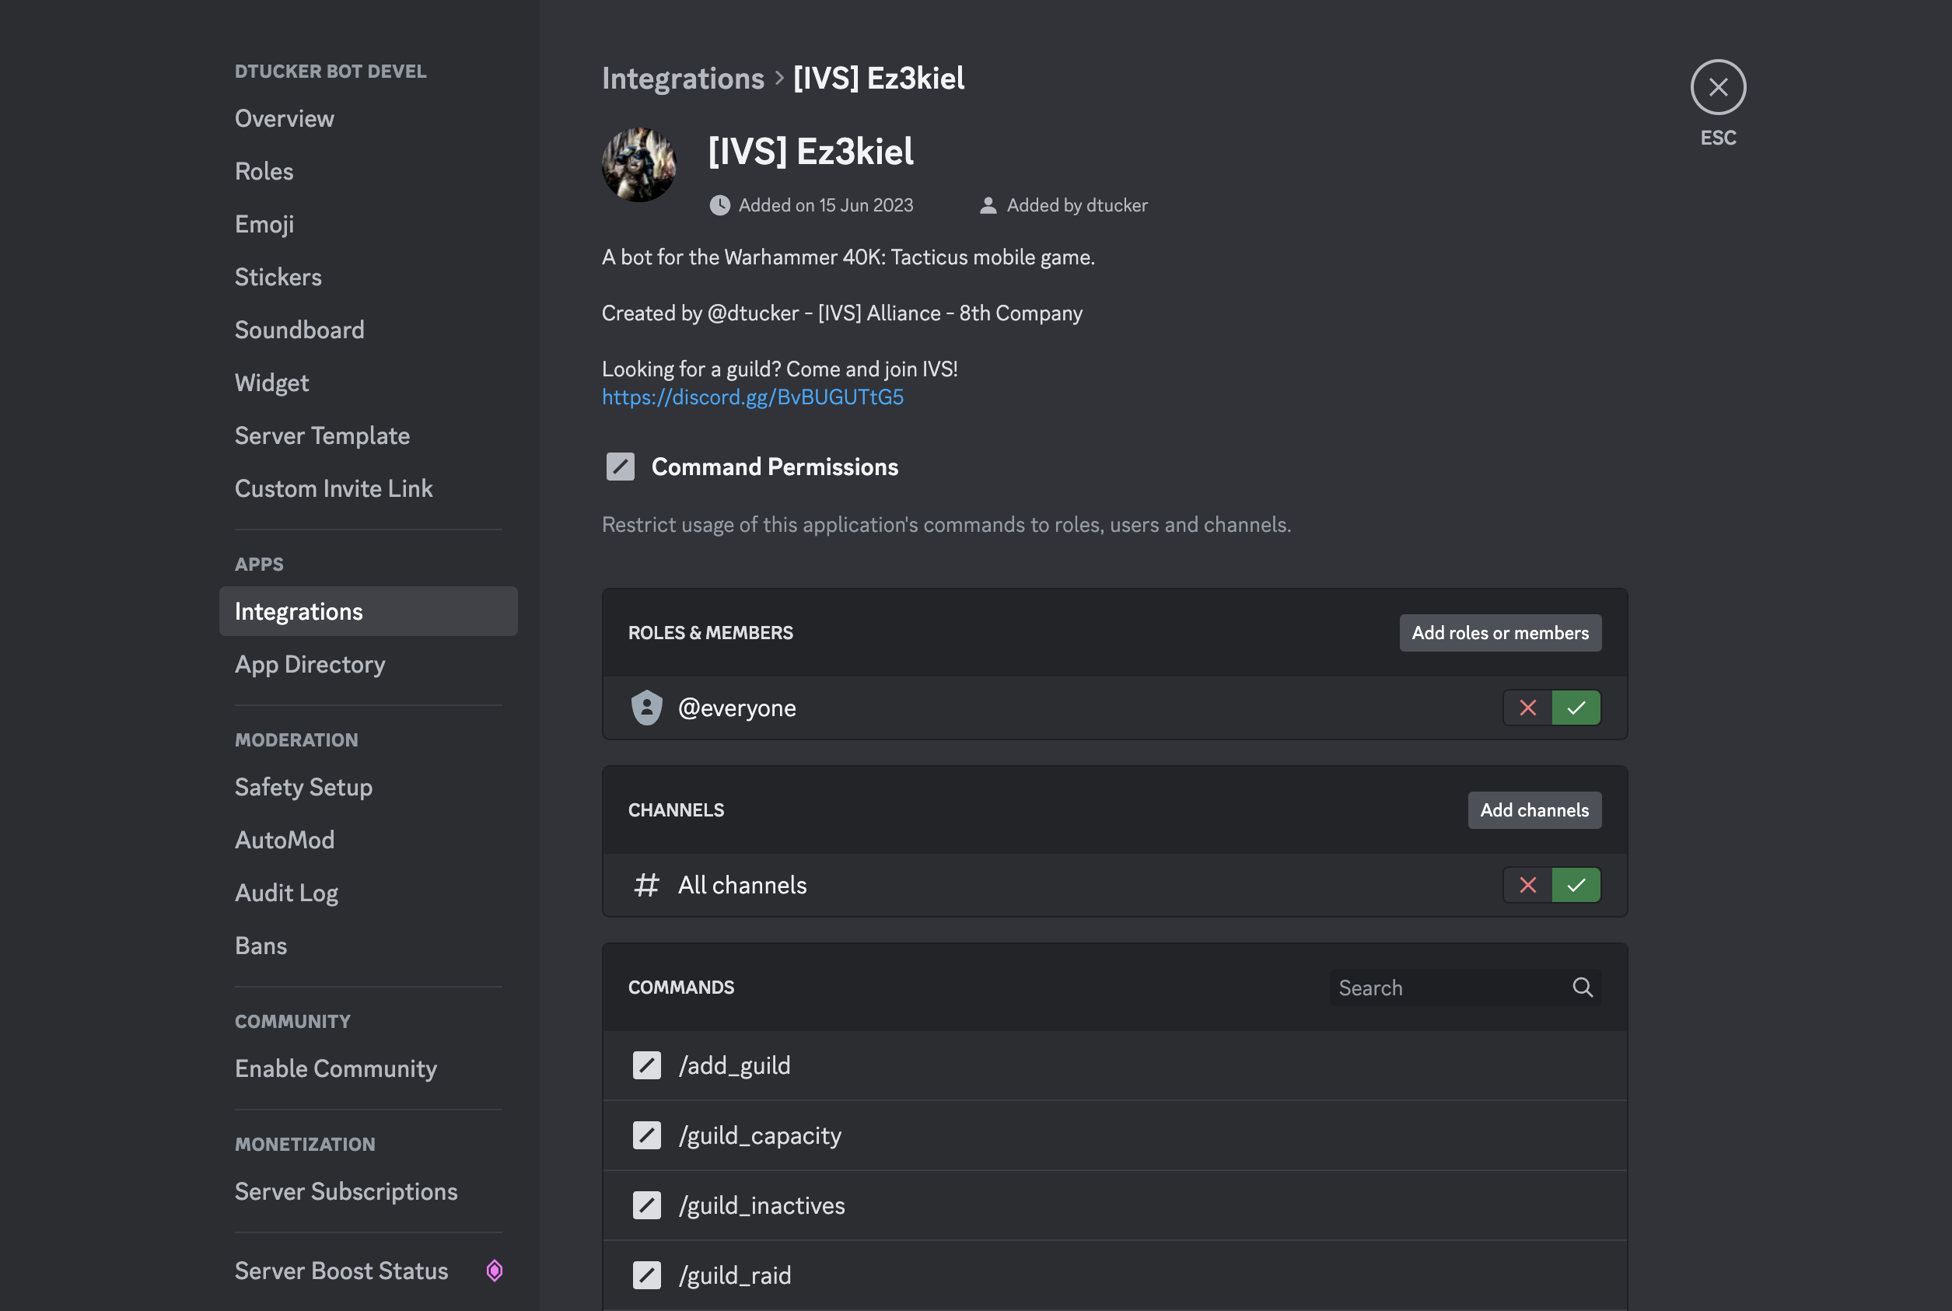Deny All channels with the red X toggle
1952x1311 pixels.
(x=1527, y=885)
